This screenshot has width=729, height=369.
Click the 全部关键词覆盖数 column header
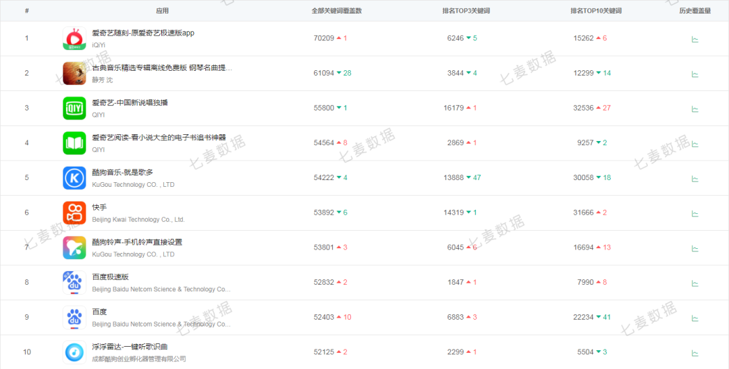[337, 11]
